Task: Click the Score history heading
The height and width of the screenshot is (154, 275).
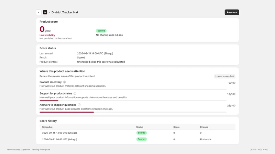Action: pyautogui.click(x=48, y=121)
